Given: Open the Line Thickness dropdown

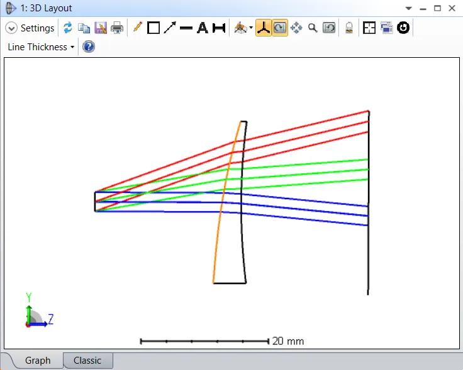Looking at the screenshot, I should click(x=41, y=47).
